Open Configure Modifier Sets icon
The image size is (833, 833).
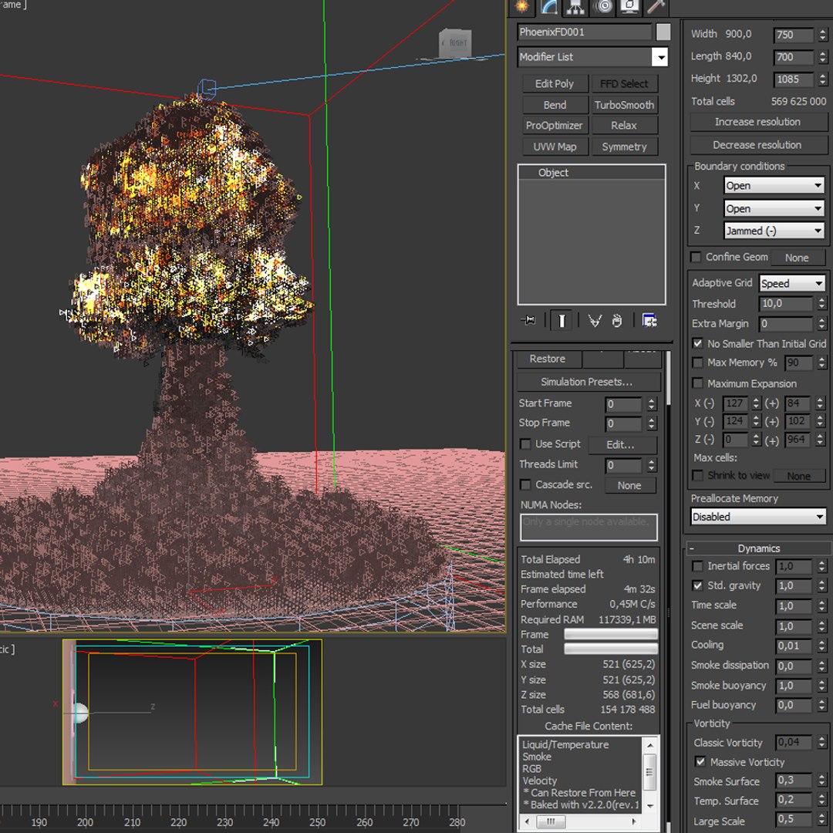point(649,320)
